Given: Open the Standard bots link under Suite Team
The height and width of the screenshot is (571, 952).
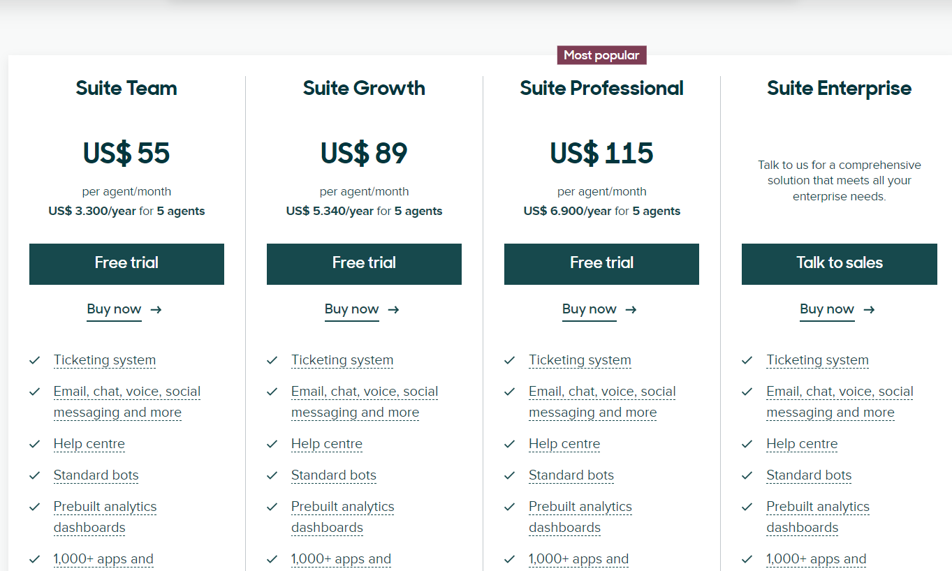Looking at the screenshot, I should (96, 475).
